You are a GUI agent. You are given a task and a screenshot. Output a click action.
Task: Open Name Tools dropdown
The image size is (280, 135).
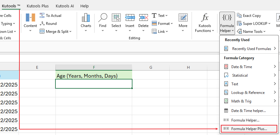251,32
